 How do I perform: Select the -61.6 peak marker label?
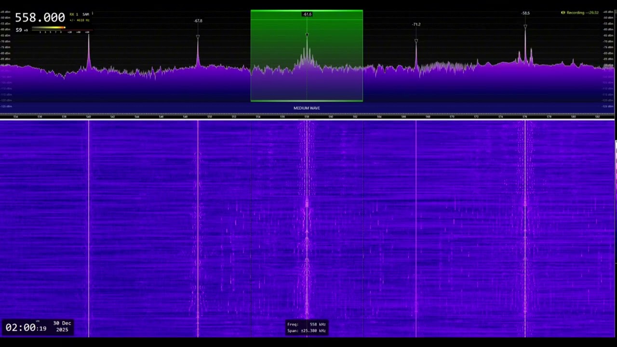[307, 14]
